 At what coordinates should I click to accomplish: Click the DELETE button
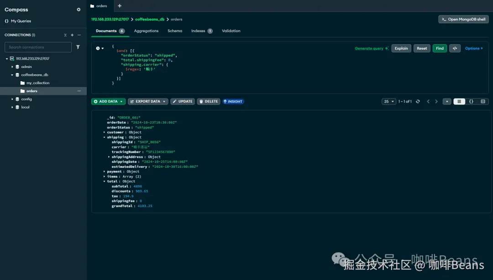click(209, 102)
